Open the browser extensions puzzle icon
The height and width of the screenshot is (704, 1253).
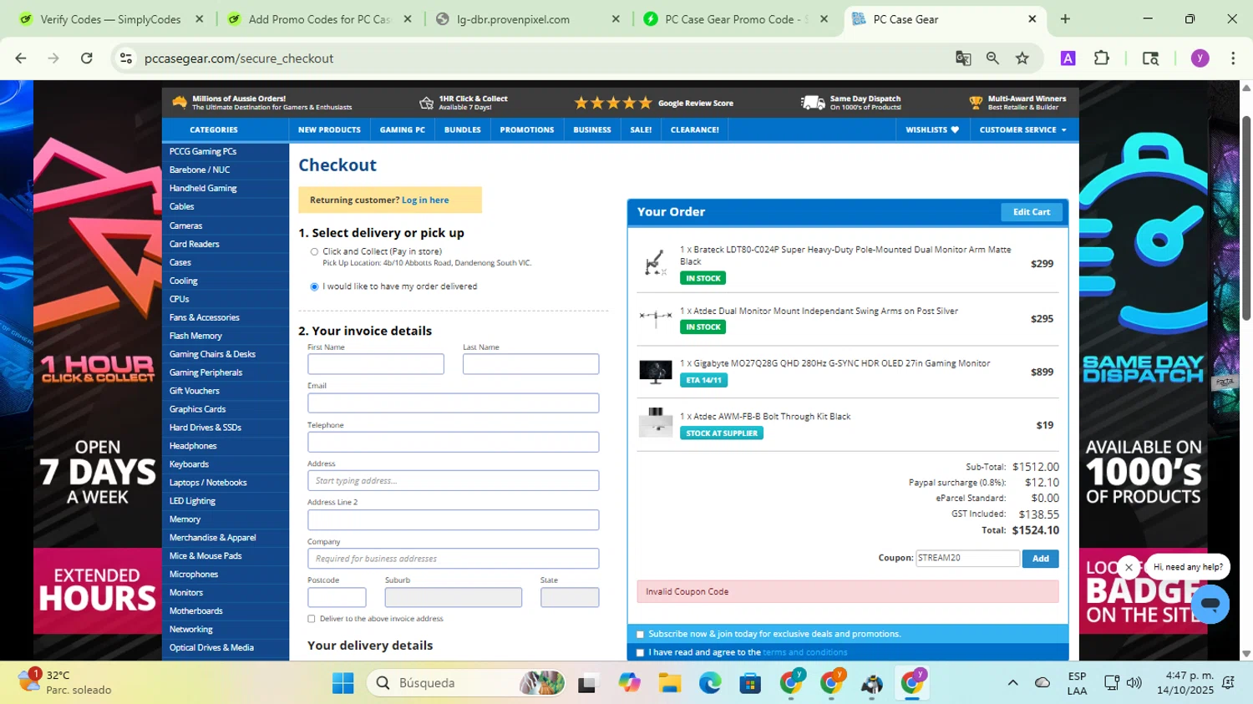pyautogui.click(x=1102, y=58)
